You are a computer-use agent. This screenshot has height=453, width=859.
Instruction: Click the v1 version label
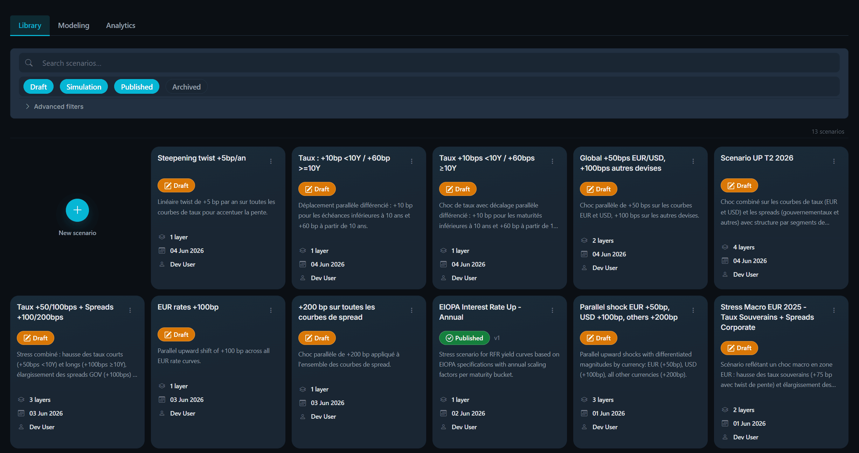(x=497, y=338)
